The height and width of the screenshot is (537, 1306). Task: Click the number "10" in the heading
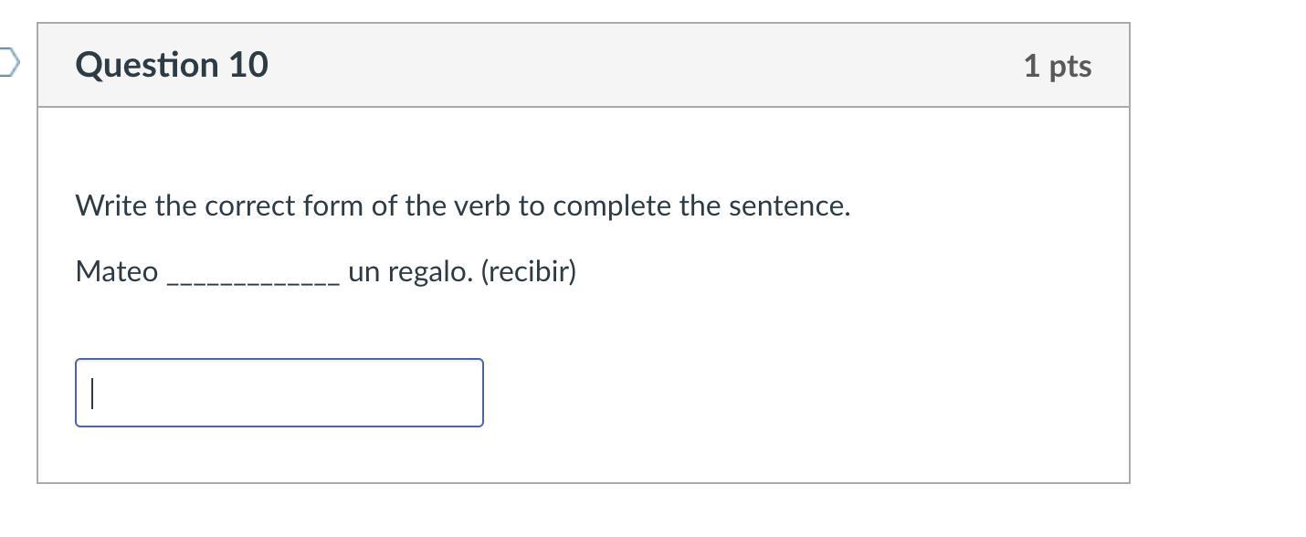click(249, 65)
